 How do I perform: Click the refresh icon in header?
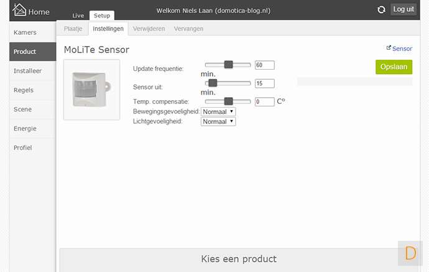pos(381,10)
